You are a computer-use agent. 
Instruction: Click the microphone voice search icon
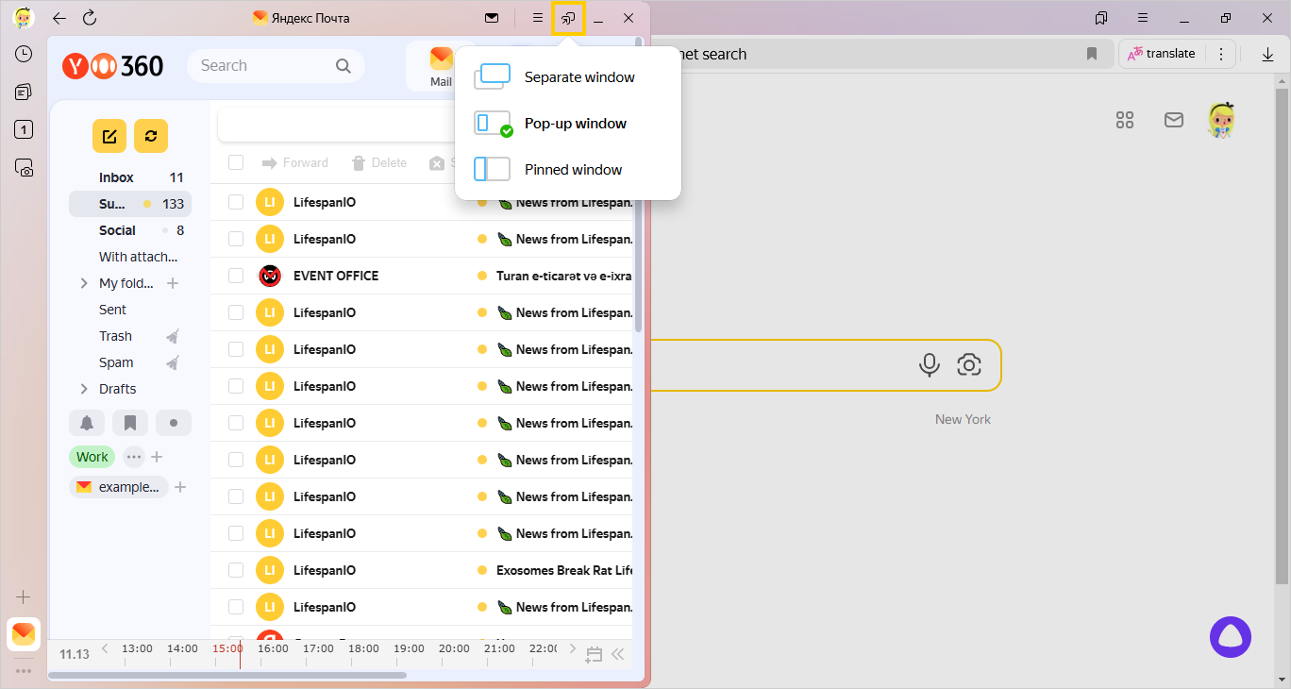(x=929, y=365)
